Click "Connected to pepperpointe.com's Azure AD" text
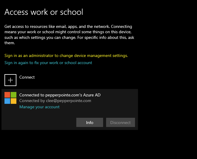The width and height of the screenshot is (197, 159). (x=60, y=95)
